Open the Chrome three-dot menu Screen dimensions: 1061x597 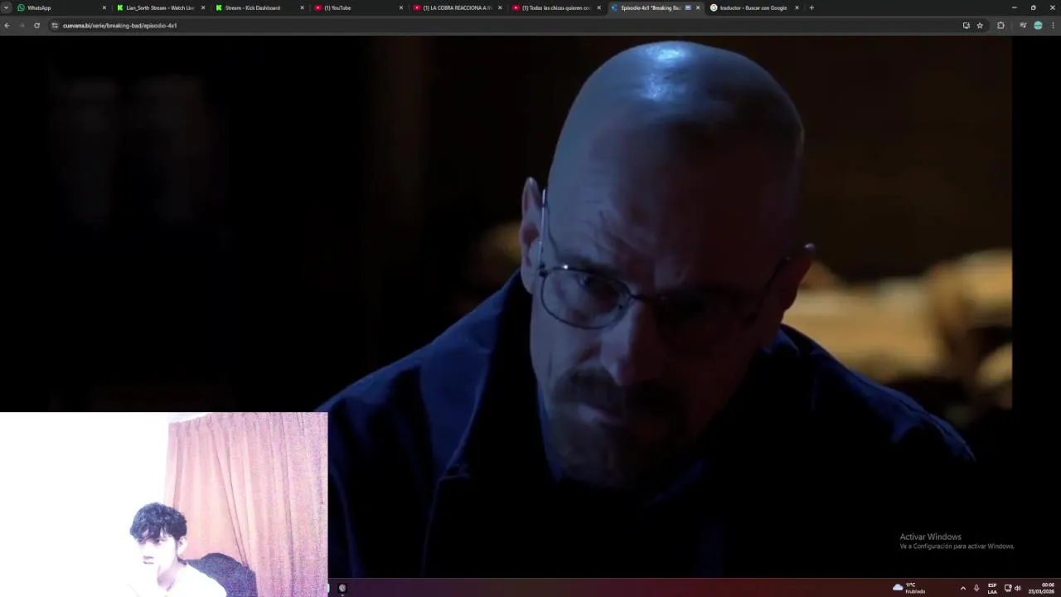point(1054,26)
